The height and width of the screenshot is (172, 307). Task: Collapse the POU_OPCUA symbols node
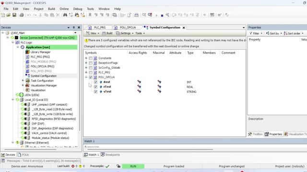[86, 77]
